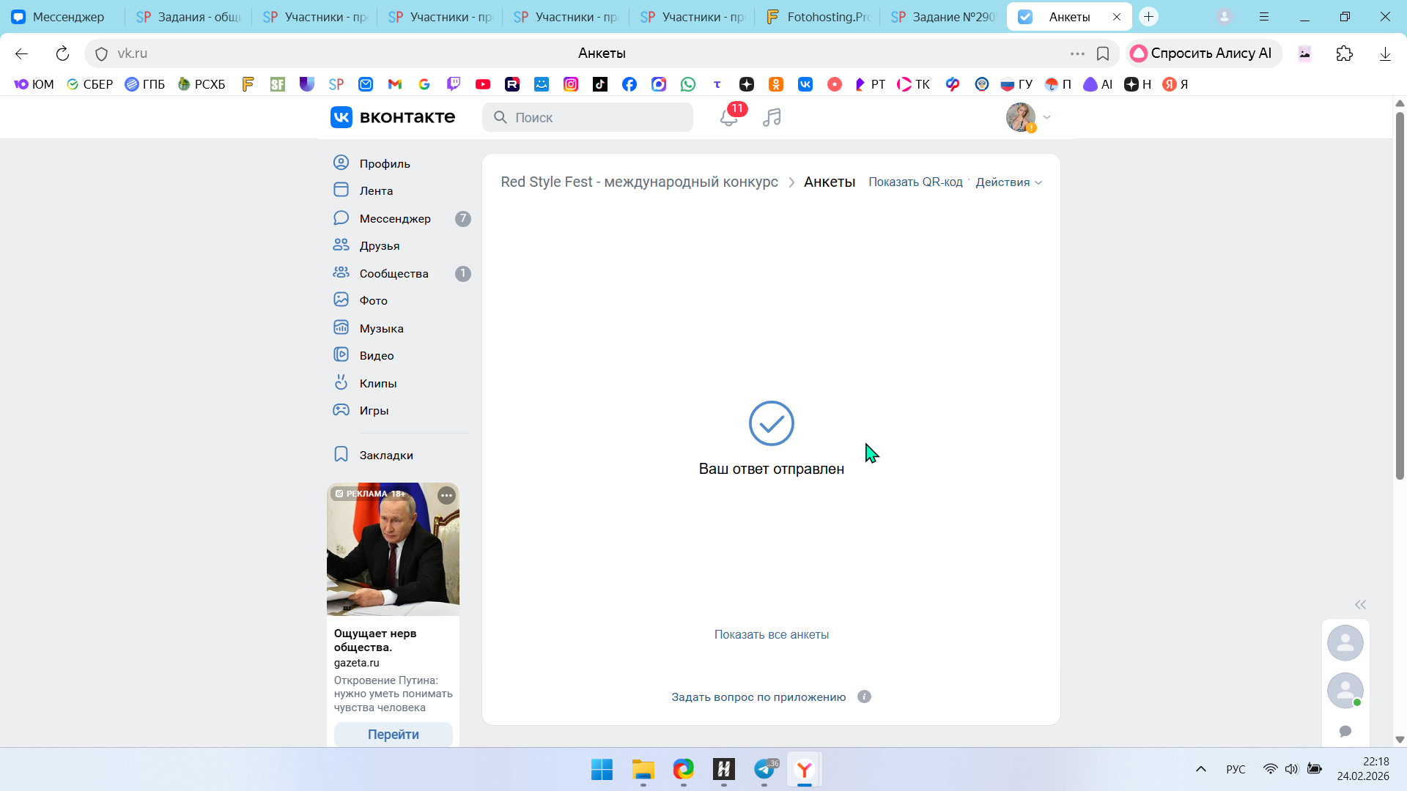Open browser extensions puzzle icon
Image resolution: width=1407 pixels, height=791 pixels.
pos(1344,53)
